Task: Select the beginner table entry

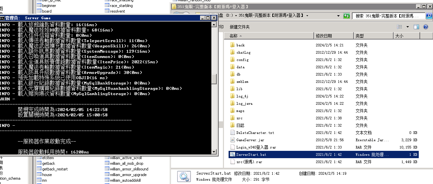Action: (46, 6)
